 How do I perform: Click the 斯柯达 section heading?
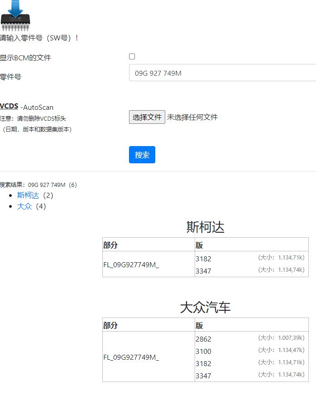click(206, 227)
